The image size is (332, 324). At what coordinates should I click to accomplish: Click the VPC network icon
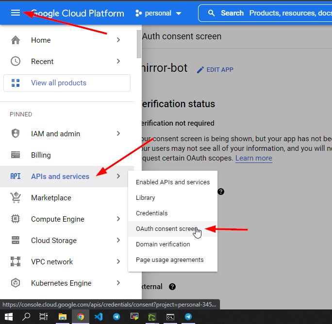tap(16, 261)
